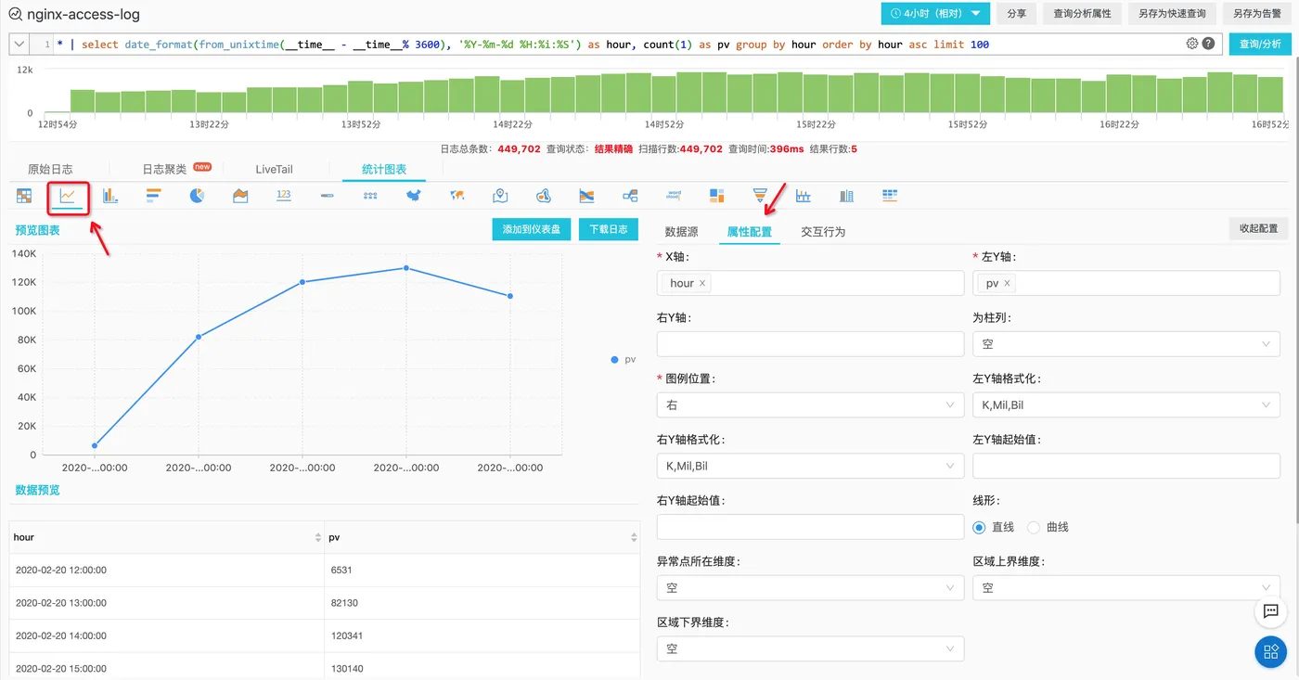
Task: Select the progress bar chart icon
Action: tap(327, 196)
